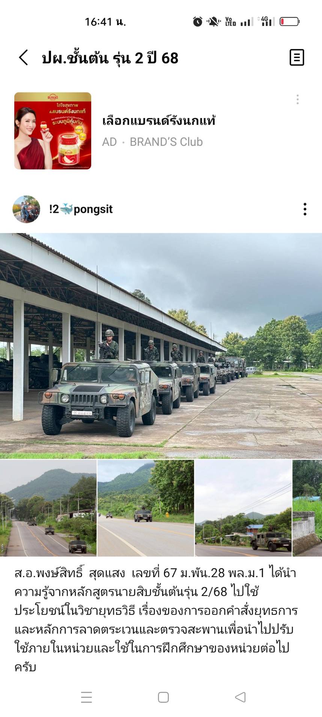This screenshot has height=717, width=322.
Task: Tap the Android recent apps menu icon
Action: (86, 697)
